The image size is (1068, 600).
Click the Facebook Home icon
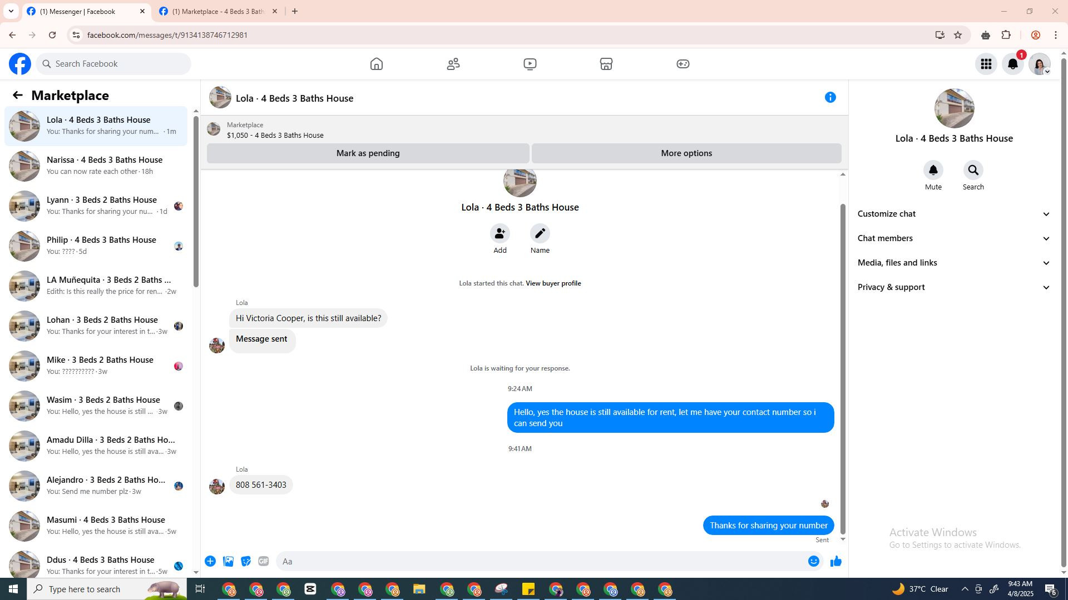click(377, 64)
